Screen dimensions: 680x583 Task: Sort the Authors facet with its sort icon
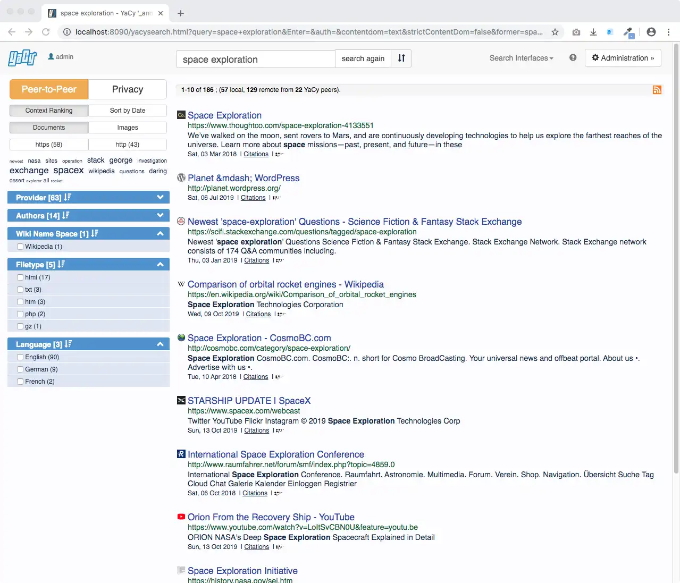66,215
